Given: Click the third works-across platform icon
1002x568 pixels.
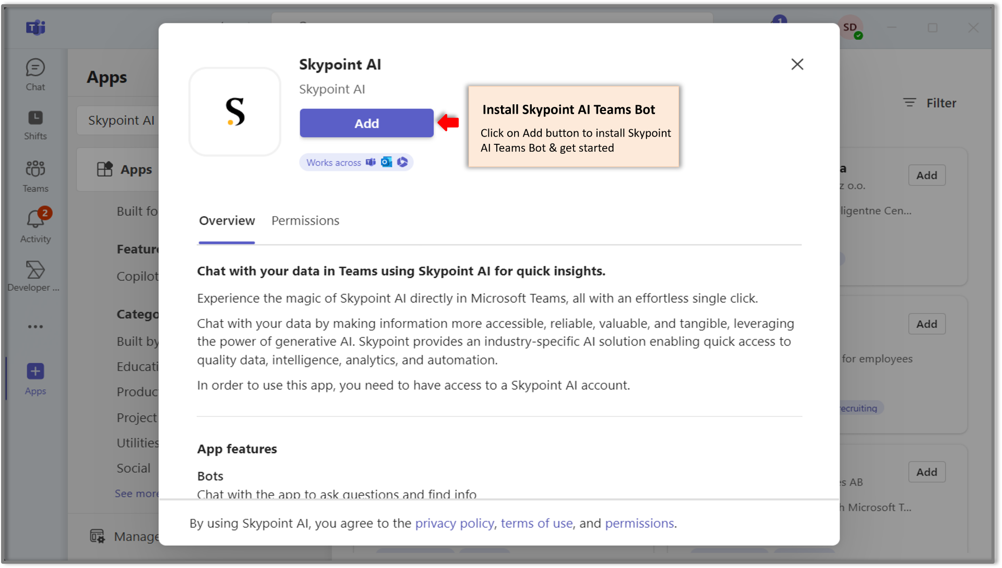Looking at the screenshot, I should pyautogui.click(x=402, y=162).
